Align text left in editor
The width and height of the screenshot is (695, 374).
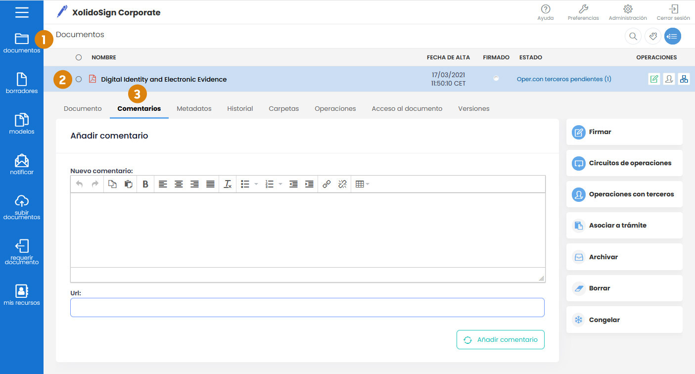(x=163, y=184)
